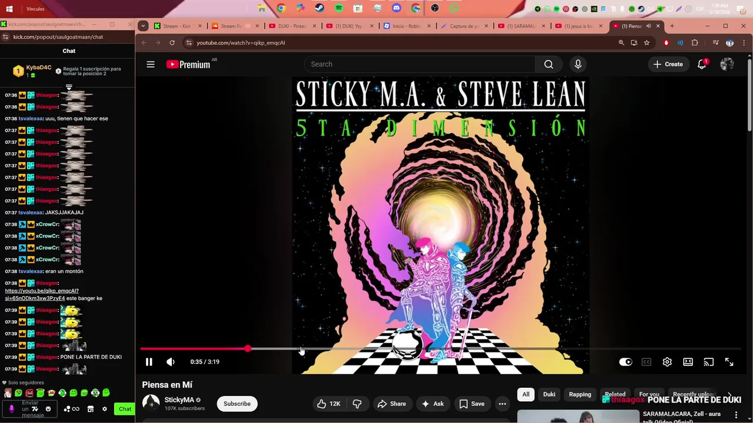The image size is (753, 423).
Task: Select the Rapping filter chip
Action: point(580,394)
